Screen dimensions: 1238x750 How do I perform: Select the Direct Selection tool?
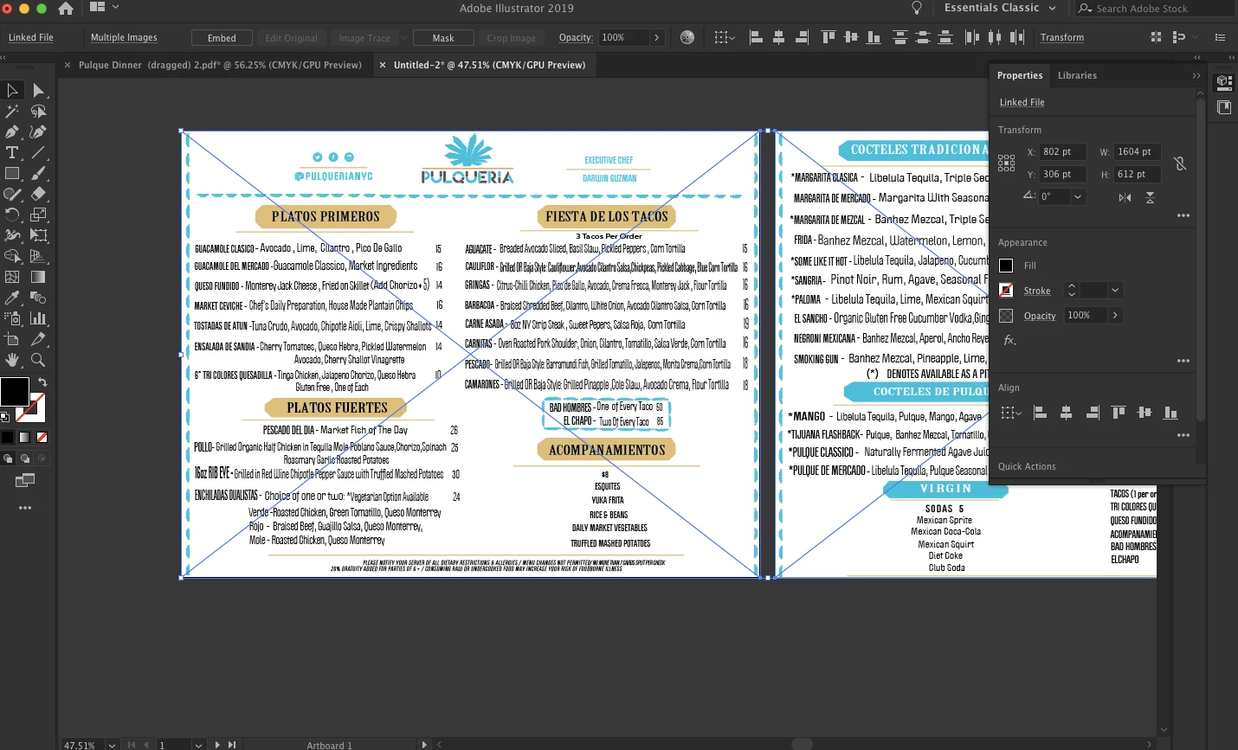pos(38,90)
